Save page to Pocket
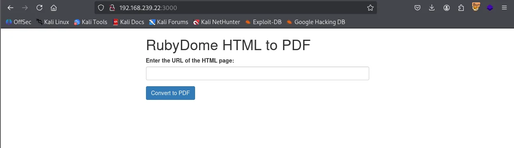Image resolution: width=514 pixels, height=148 pixels. point(418,8)
